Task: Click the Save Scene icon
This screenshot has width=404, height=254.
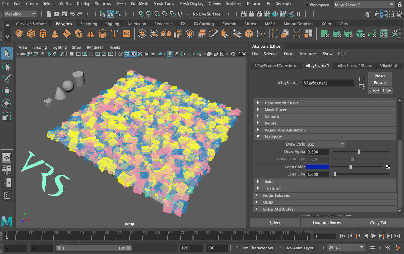Action: coord(64,14)
